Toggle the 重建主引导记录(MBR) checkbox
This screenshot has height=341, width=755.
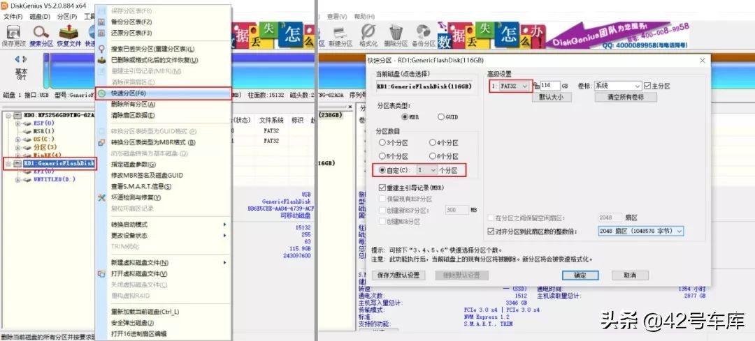pyautogui.click(x=382, y=188)
